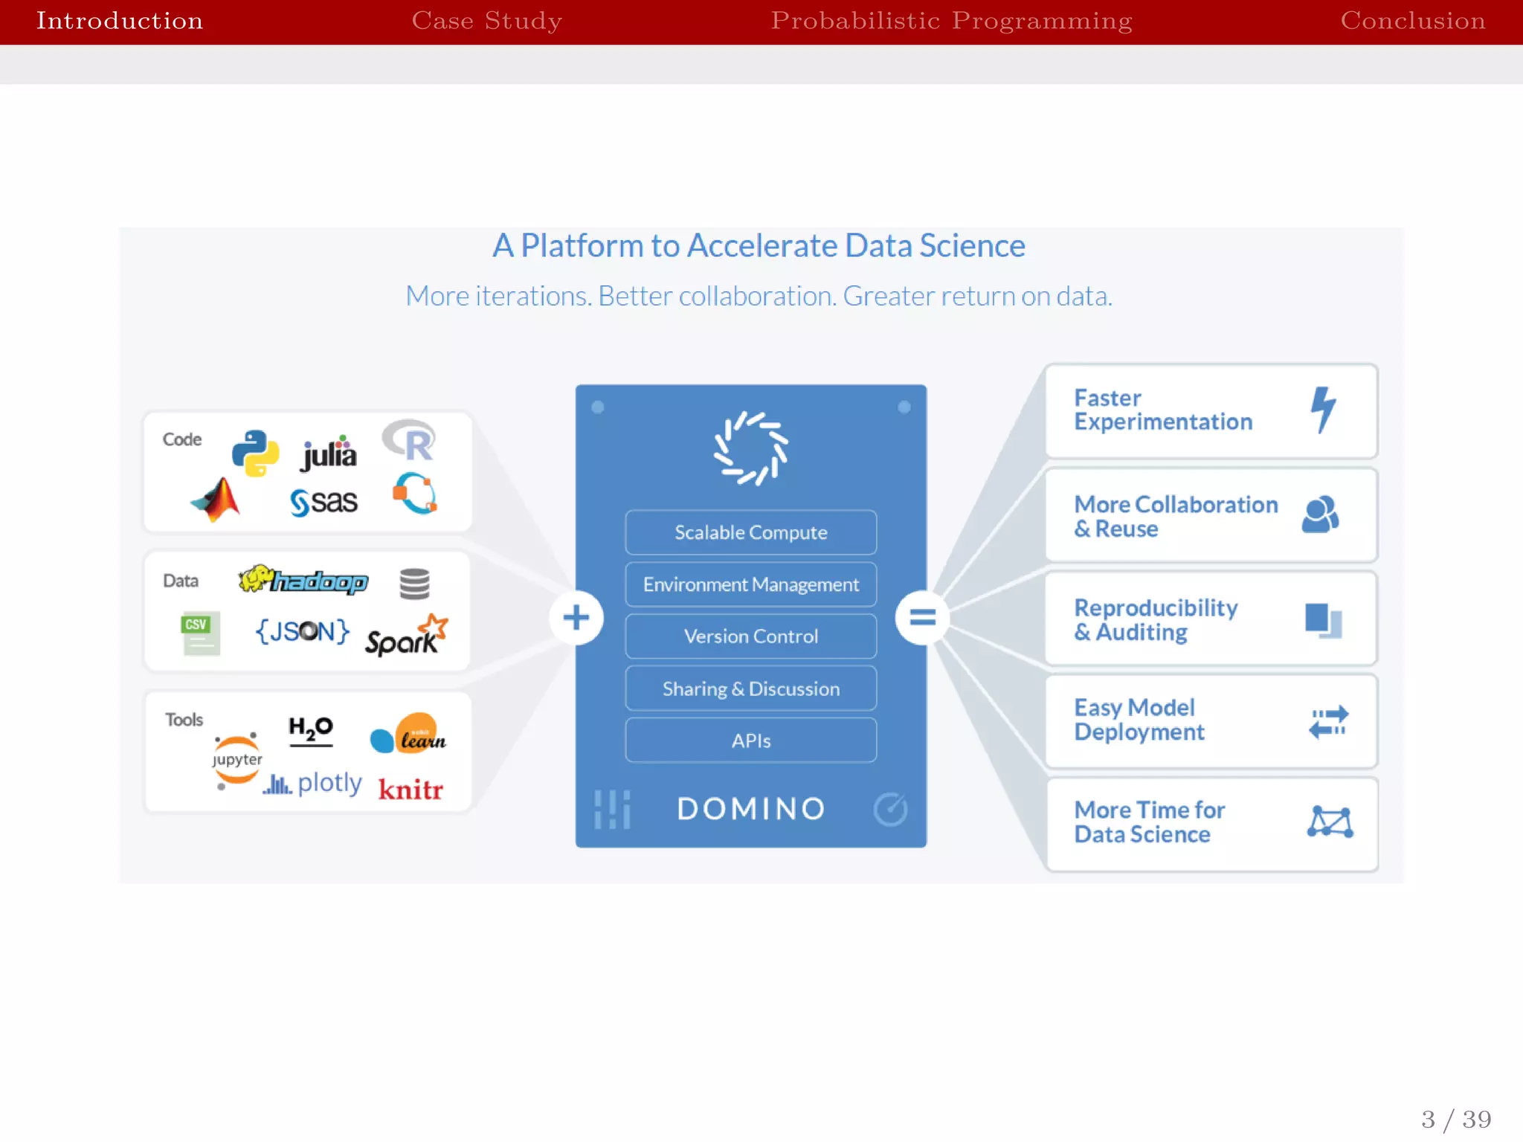Click the plus circle symbol
1523x1142 pixels.
click(x=576, y=618)
